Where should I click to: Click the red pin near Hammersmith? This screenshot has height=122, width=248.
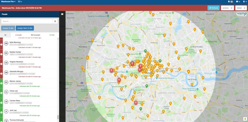[119, 80]
